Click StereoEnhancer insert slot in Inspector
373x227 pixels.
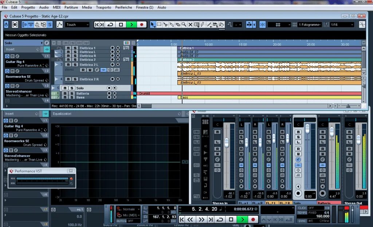tap(27, 93)
